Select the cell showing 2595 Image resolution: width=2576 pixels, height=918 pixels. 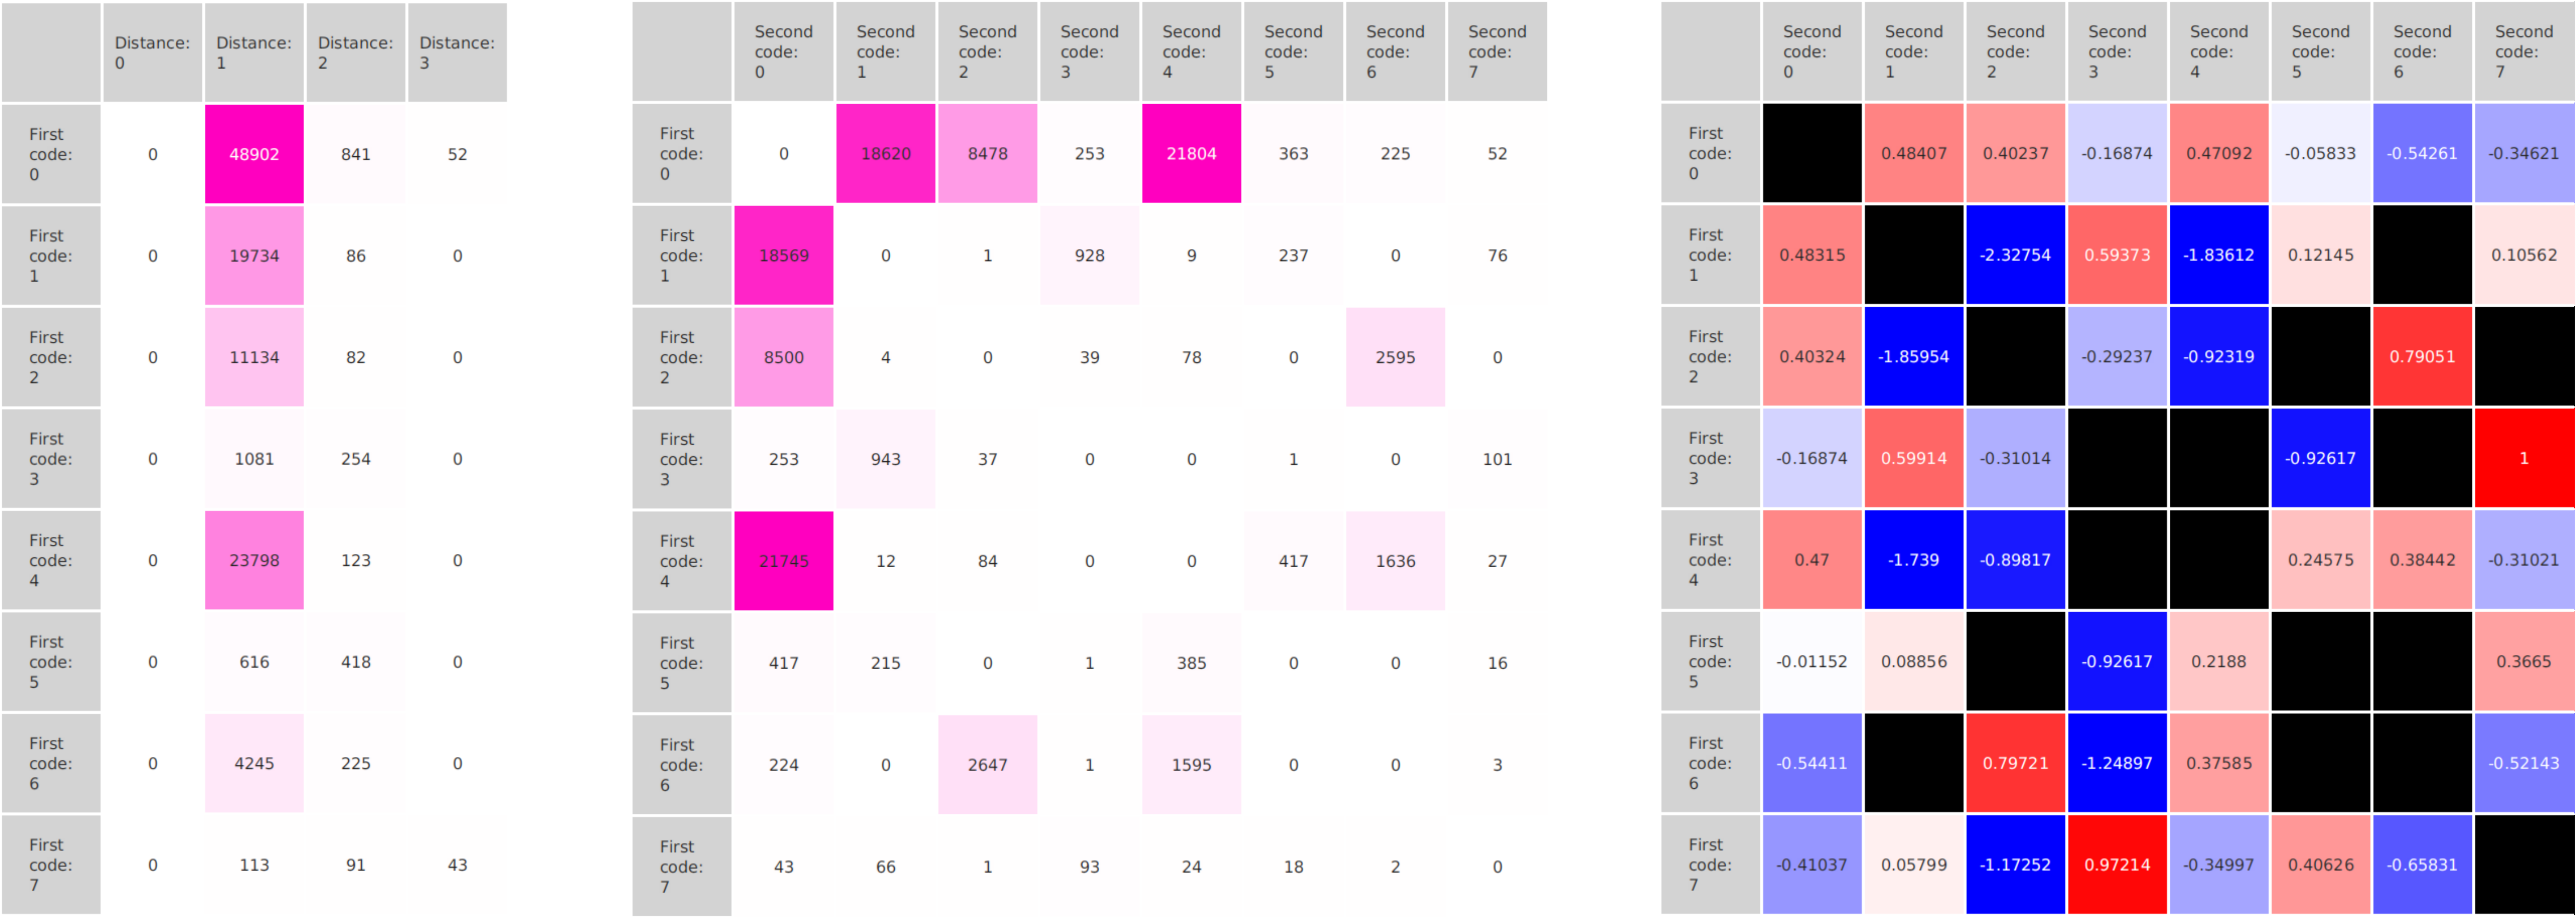click(x=1395, y=357)
